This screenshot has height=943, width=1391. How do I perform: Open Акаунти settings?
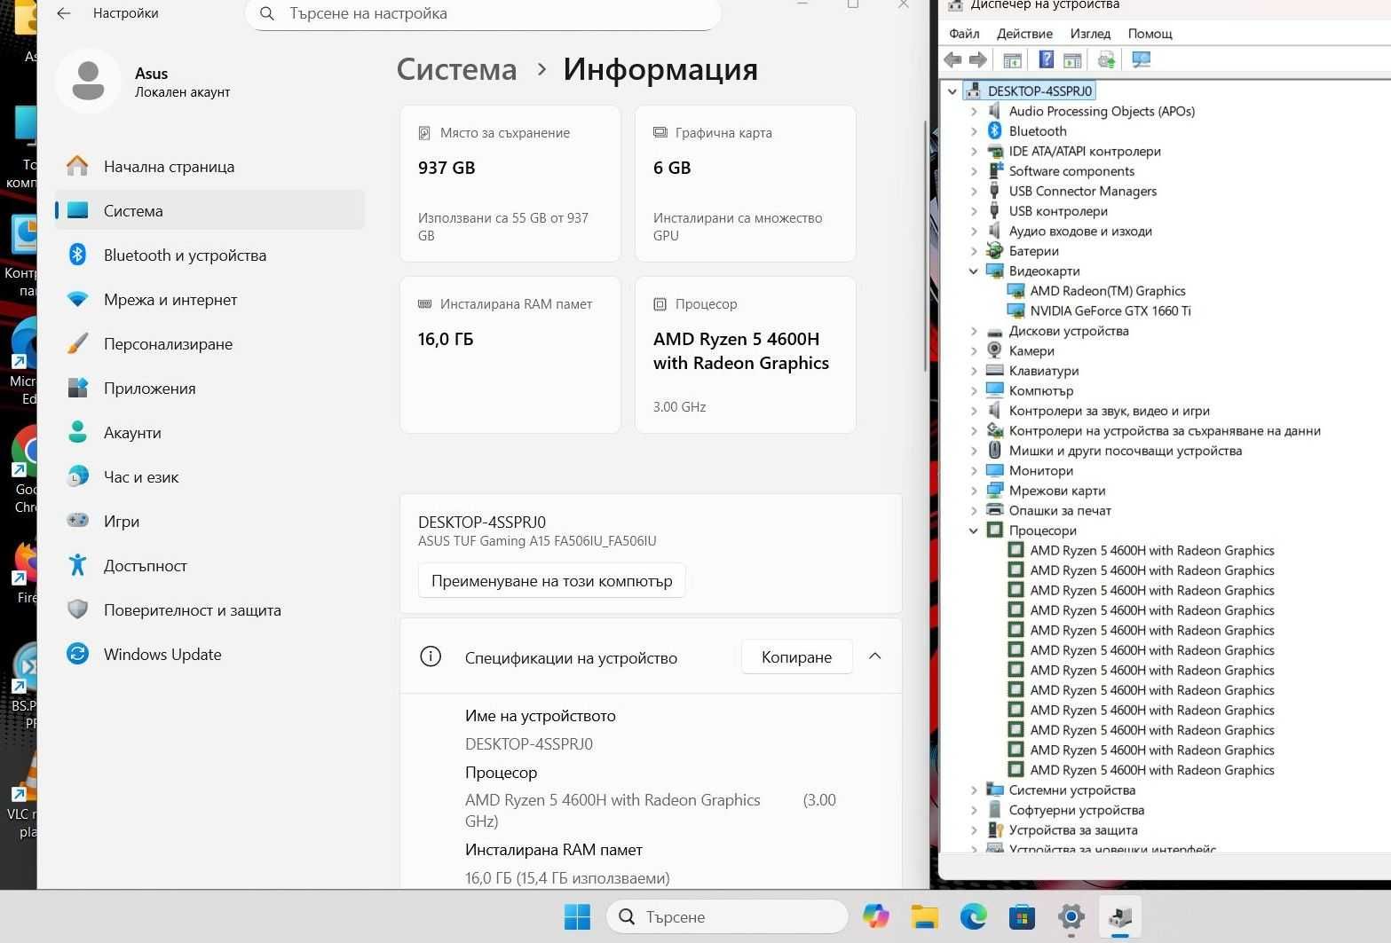tap(209, 432)
